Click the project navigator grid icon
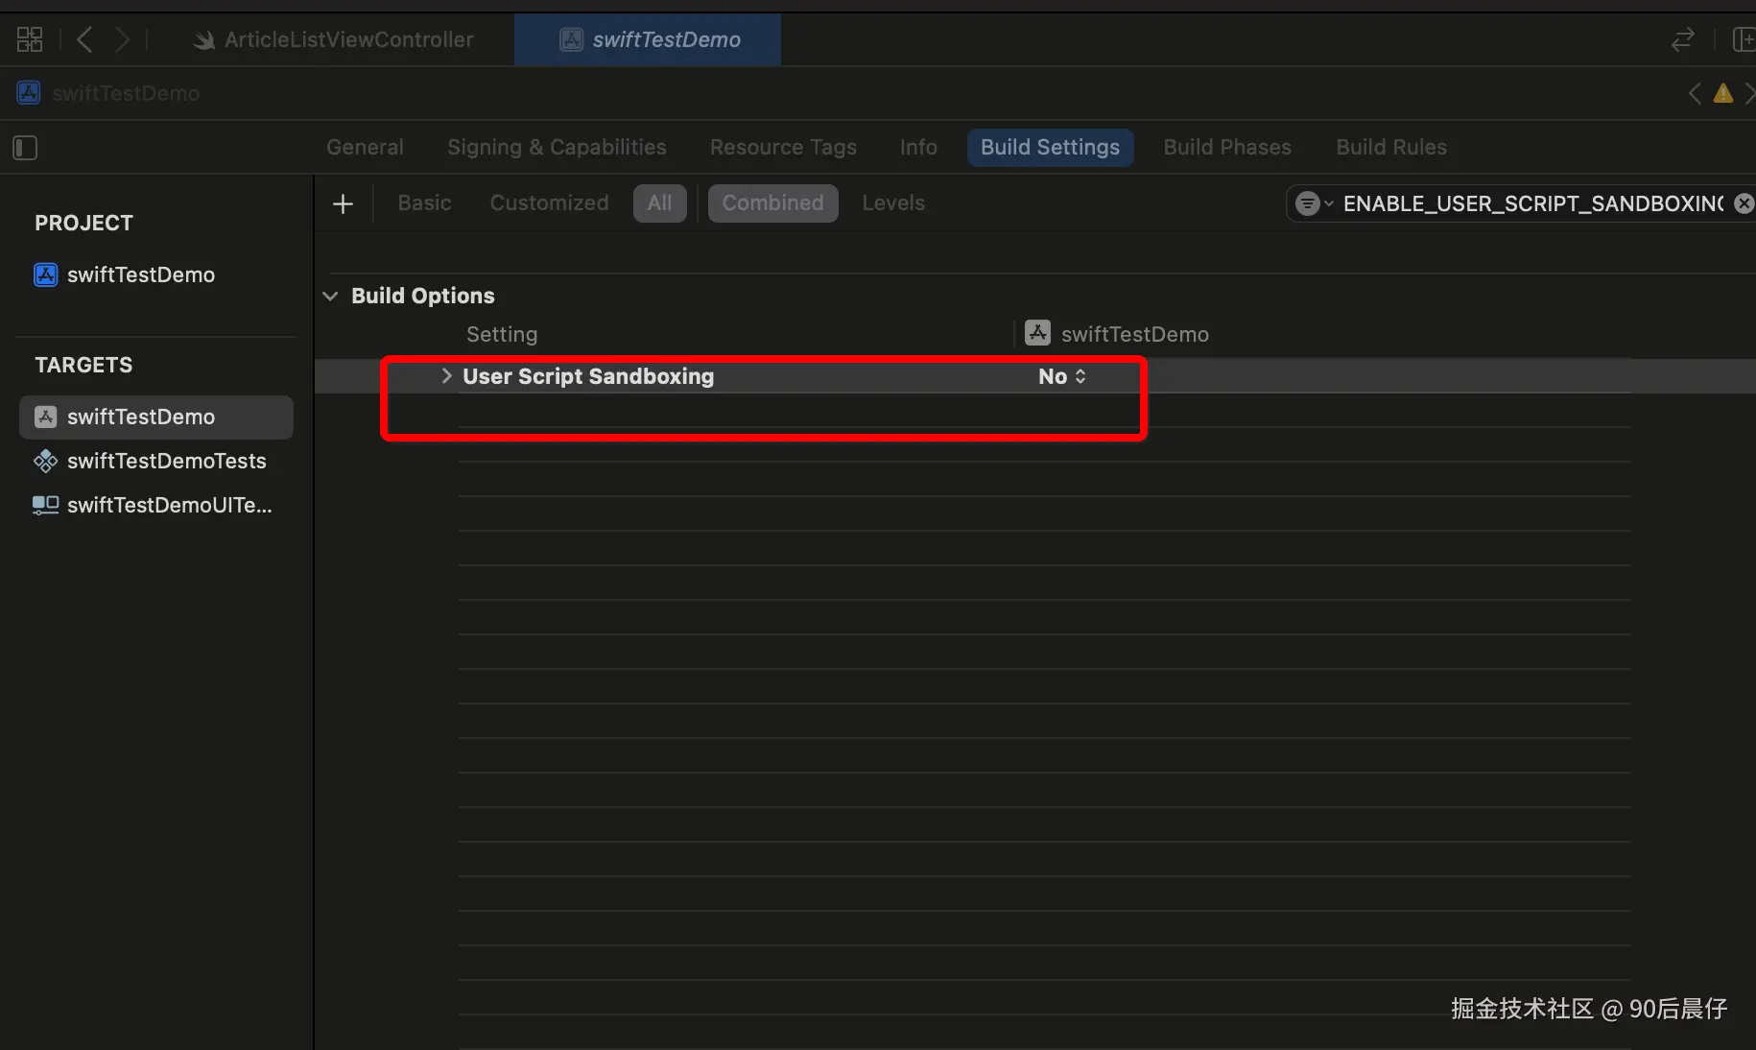1756x1050 pixels. (29, 39)
